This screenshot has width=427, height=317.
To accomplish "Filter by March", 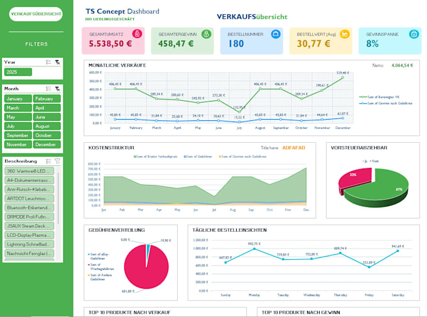I will (18, 108).
